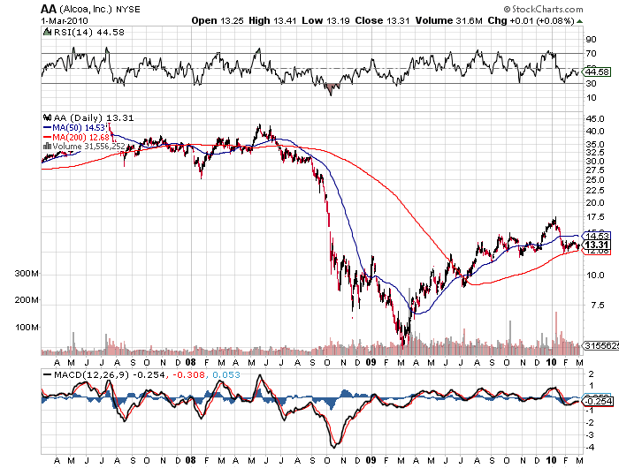Click the 45.0 label on the price axis

(595, 118)
